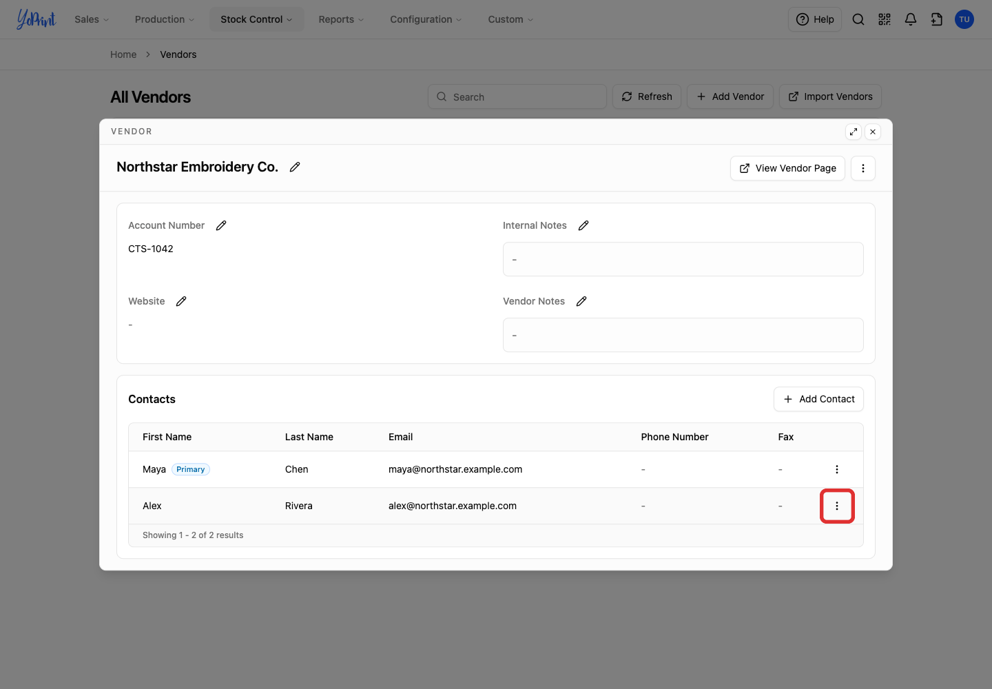Expand the Sales menu
Screen dimensions: 992x689
(92, 19)
